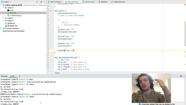Switch to video-2/main.go editor tab
Viewport: 186px width, 105px height.
(119, 2)
